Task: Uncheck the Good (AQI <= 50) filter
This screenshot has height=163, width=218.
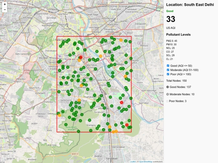Action: (168, 66)
